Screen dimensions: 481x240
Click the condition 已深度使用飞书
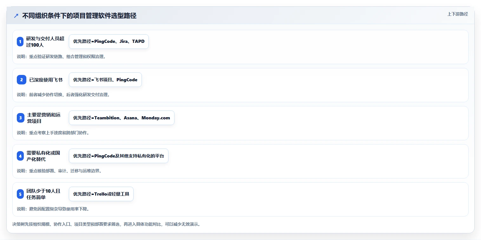(46, 80)
